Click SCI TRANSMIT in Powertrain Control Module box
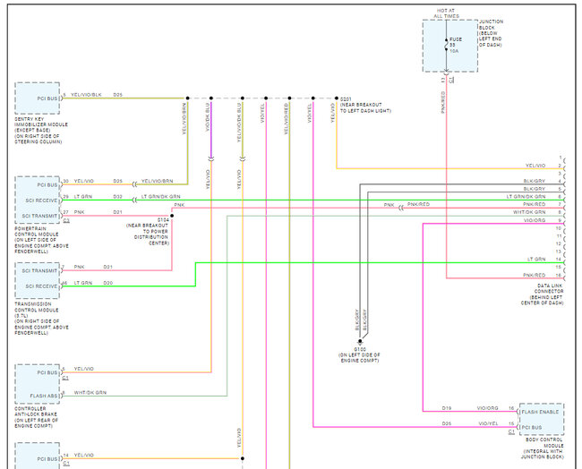 tap(39, 216)
